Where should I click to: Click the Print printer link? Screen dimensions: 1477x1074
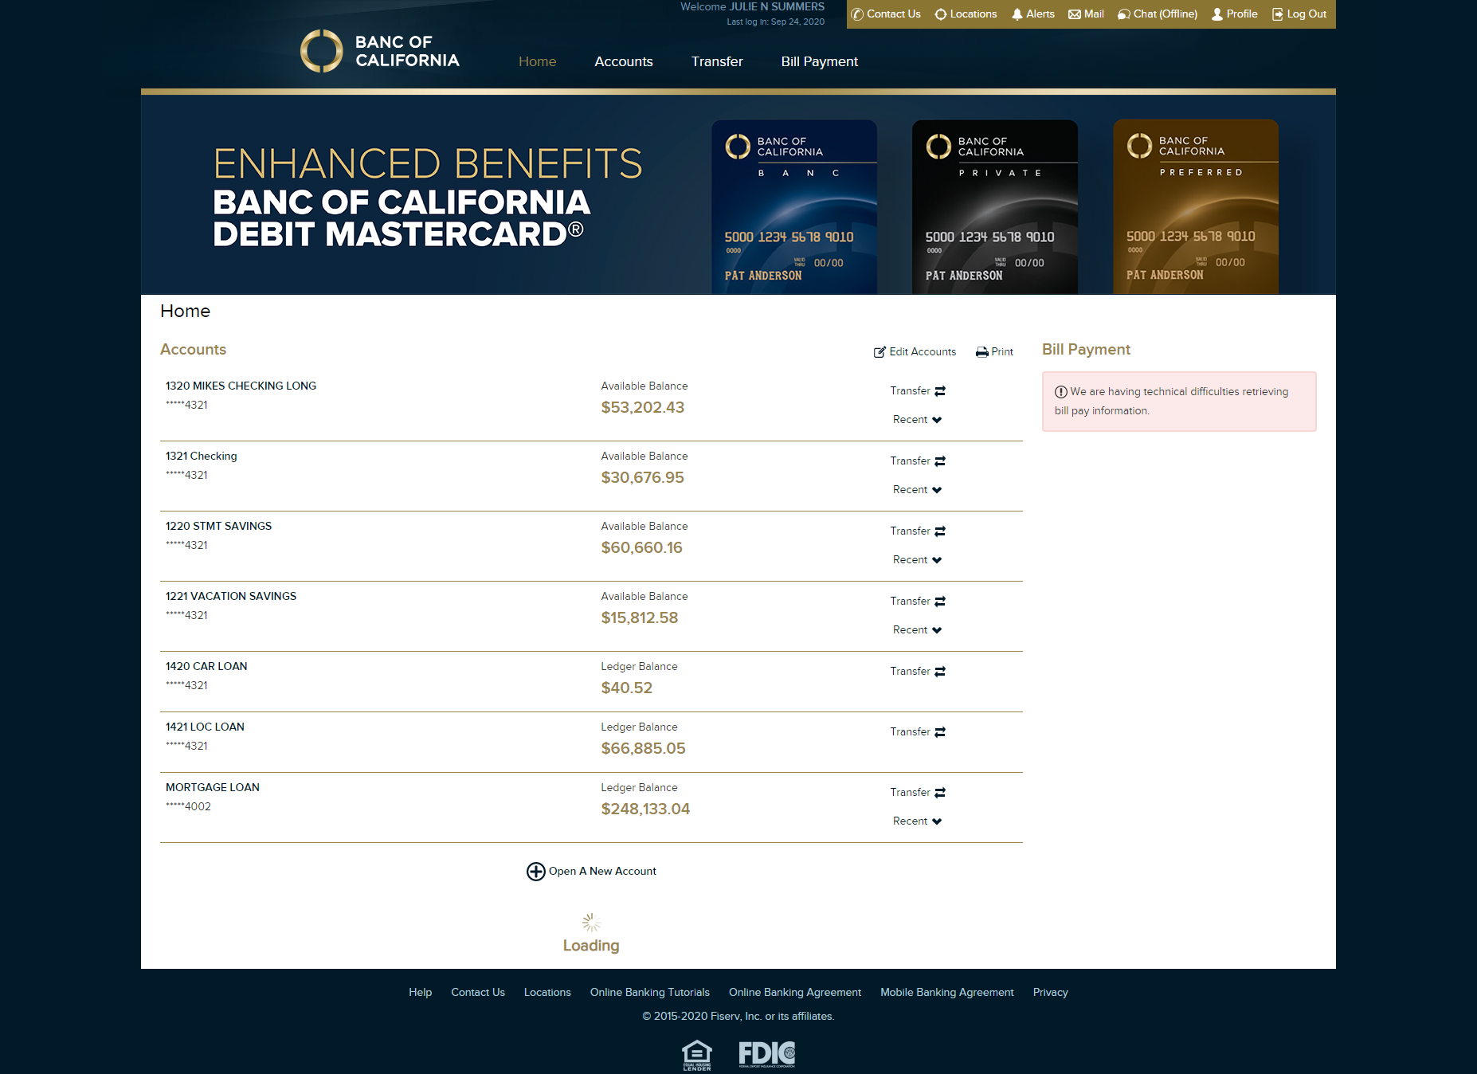coord(994,351)
